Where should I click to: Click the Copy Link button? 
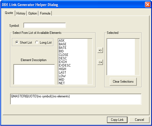click(x=117, y=120)
